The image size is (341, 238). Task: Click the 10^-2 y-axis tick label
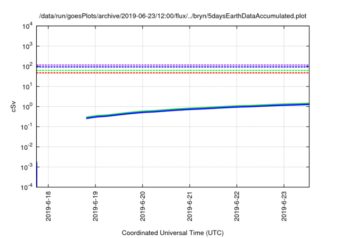(27, 147)
